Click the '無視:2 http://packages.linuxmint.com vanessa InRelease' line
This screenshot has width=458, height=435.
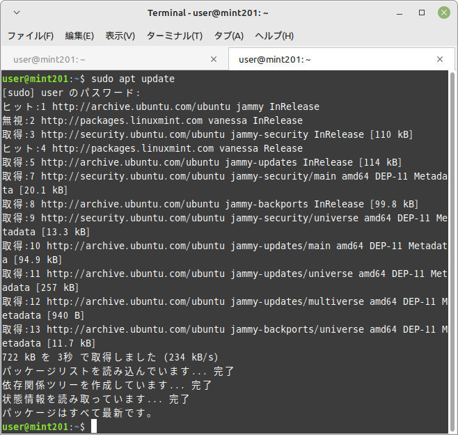coord(152,120)
